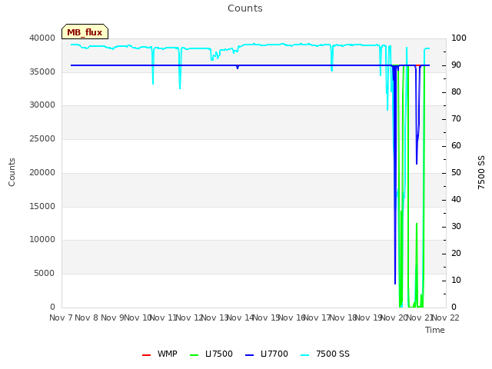Toggle the 7500 SS legend label
The image size is (492, 369).
click(333, 354)
